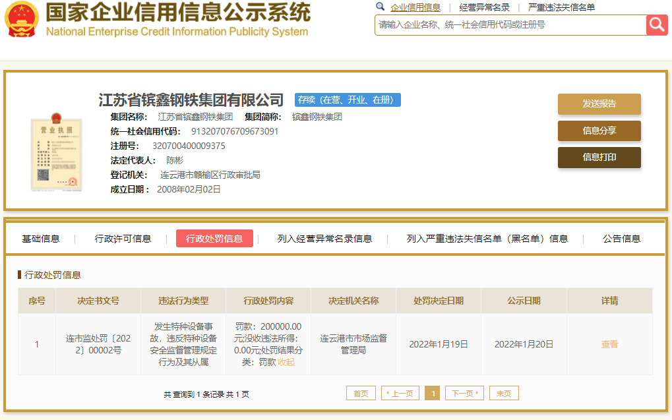Click the deciding authority 连云港市市场监督管理局 cell
Viewport: 672px width, 420px height.
[x=353, y=344]
